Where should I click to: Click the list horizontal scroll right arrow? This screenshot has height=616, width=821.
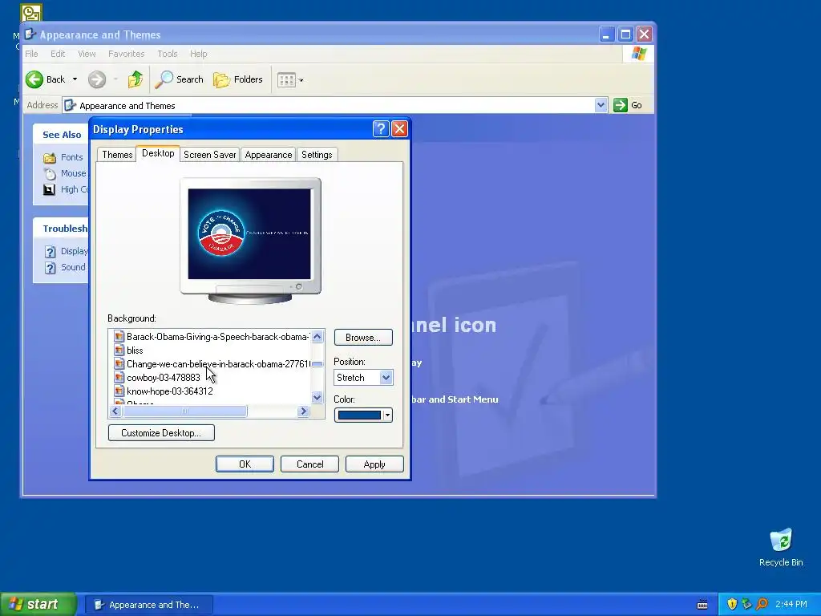303,411
